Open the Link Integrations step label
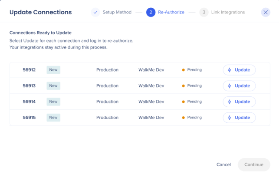 click(228, 12)
